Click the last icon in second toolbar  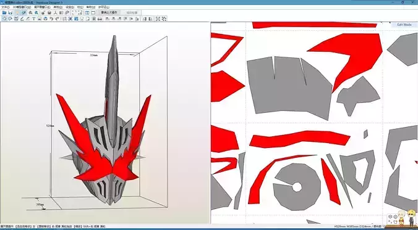[164, 18]
